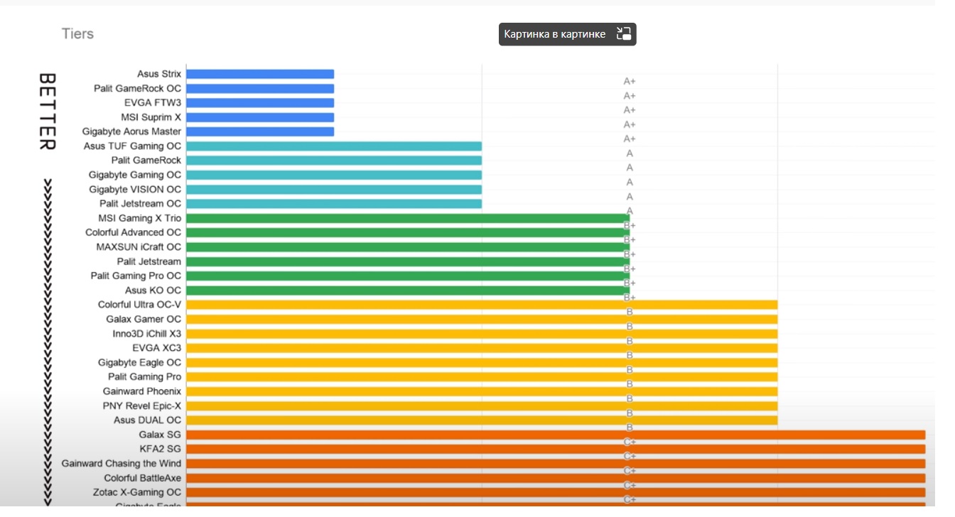Click the "MAXSUN iCraft OC" label

tap(139, 247)
